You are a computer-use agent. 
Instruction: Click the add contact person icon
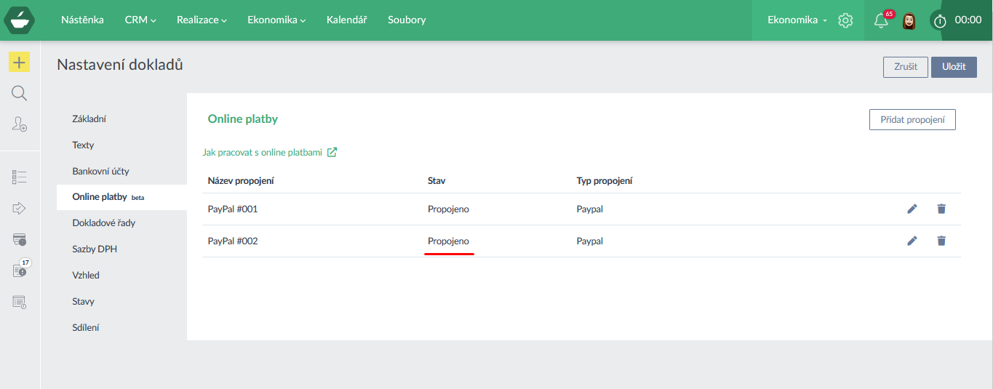click(x=20, y=124)
